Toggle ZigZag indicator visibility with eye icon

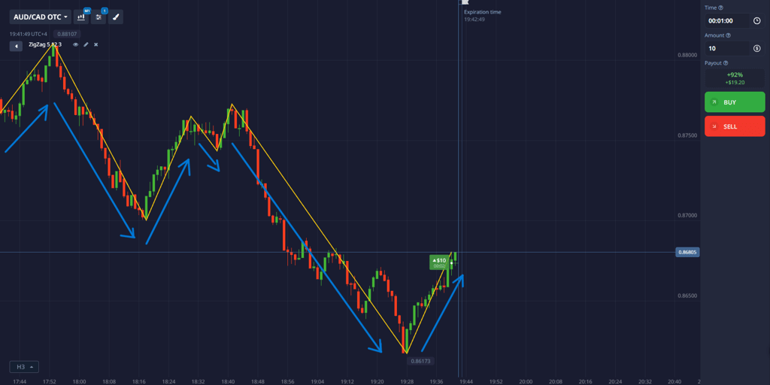tap(76, 44)
